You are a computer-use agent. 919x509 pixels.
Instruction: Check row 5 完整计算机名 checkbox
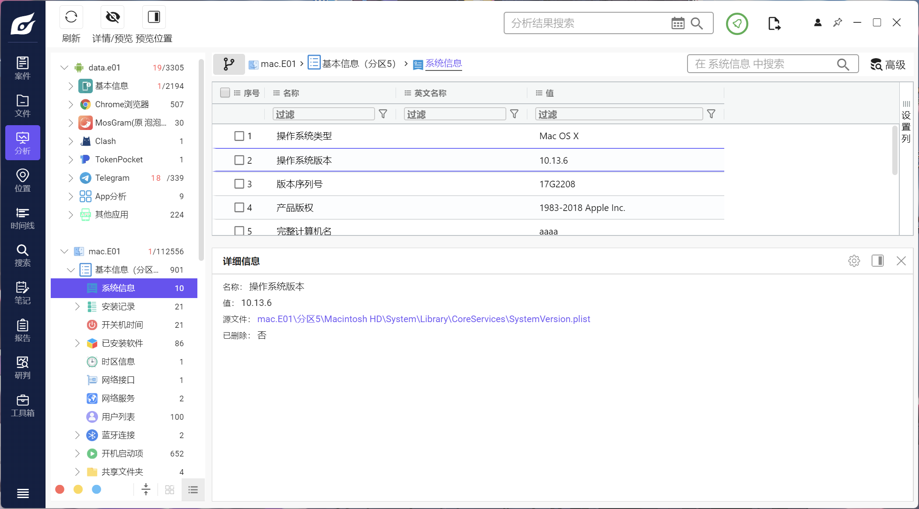[x=239, y=231]
